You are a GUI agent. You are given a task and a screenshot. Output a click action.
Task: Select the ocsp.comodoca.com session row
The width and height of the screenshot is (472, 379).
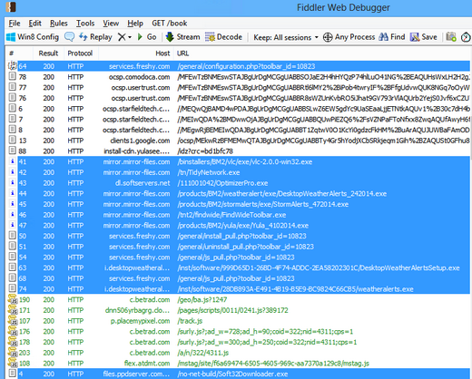click(x=239, y=77)
